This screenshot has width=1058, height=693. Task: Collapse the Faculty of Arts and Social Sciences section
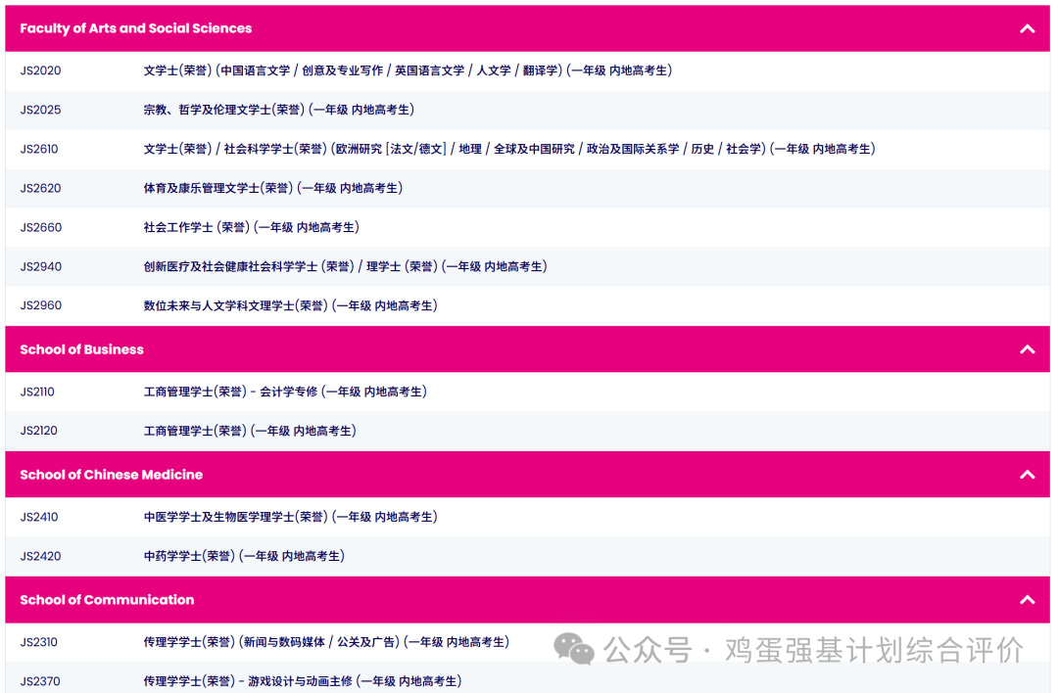(1027, 28)
